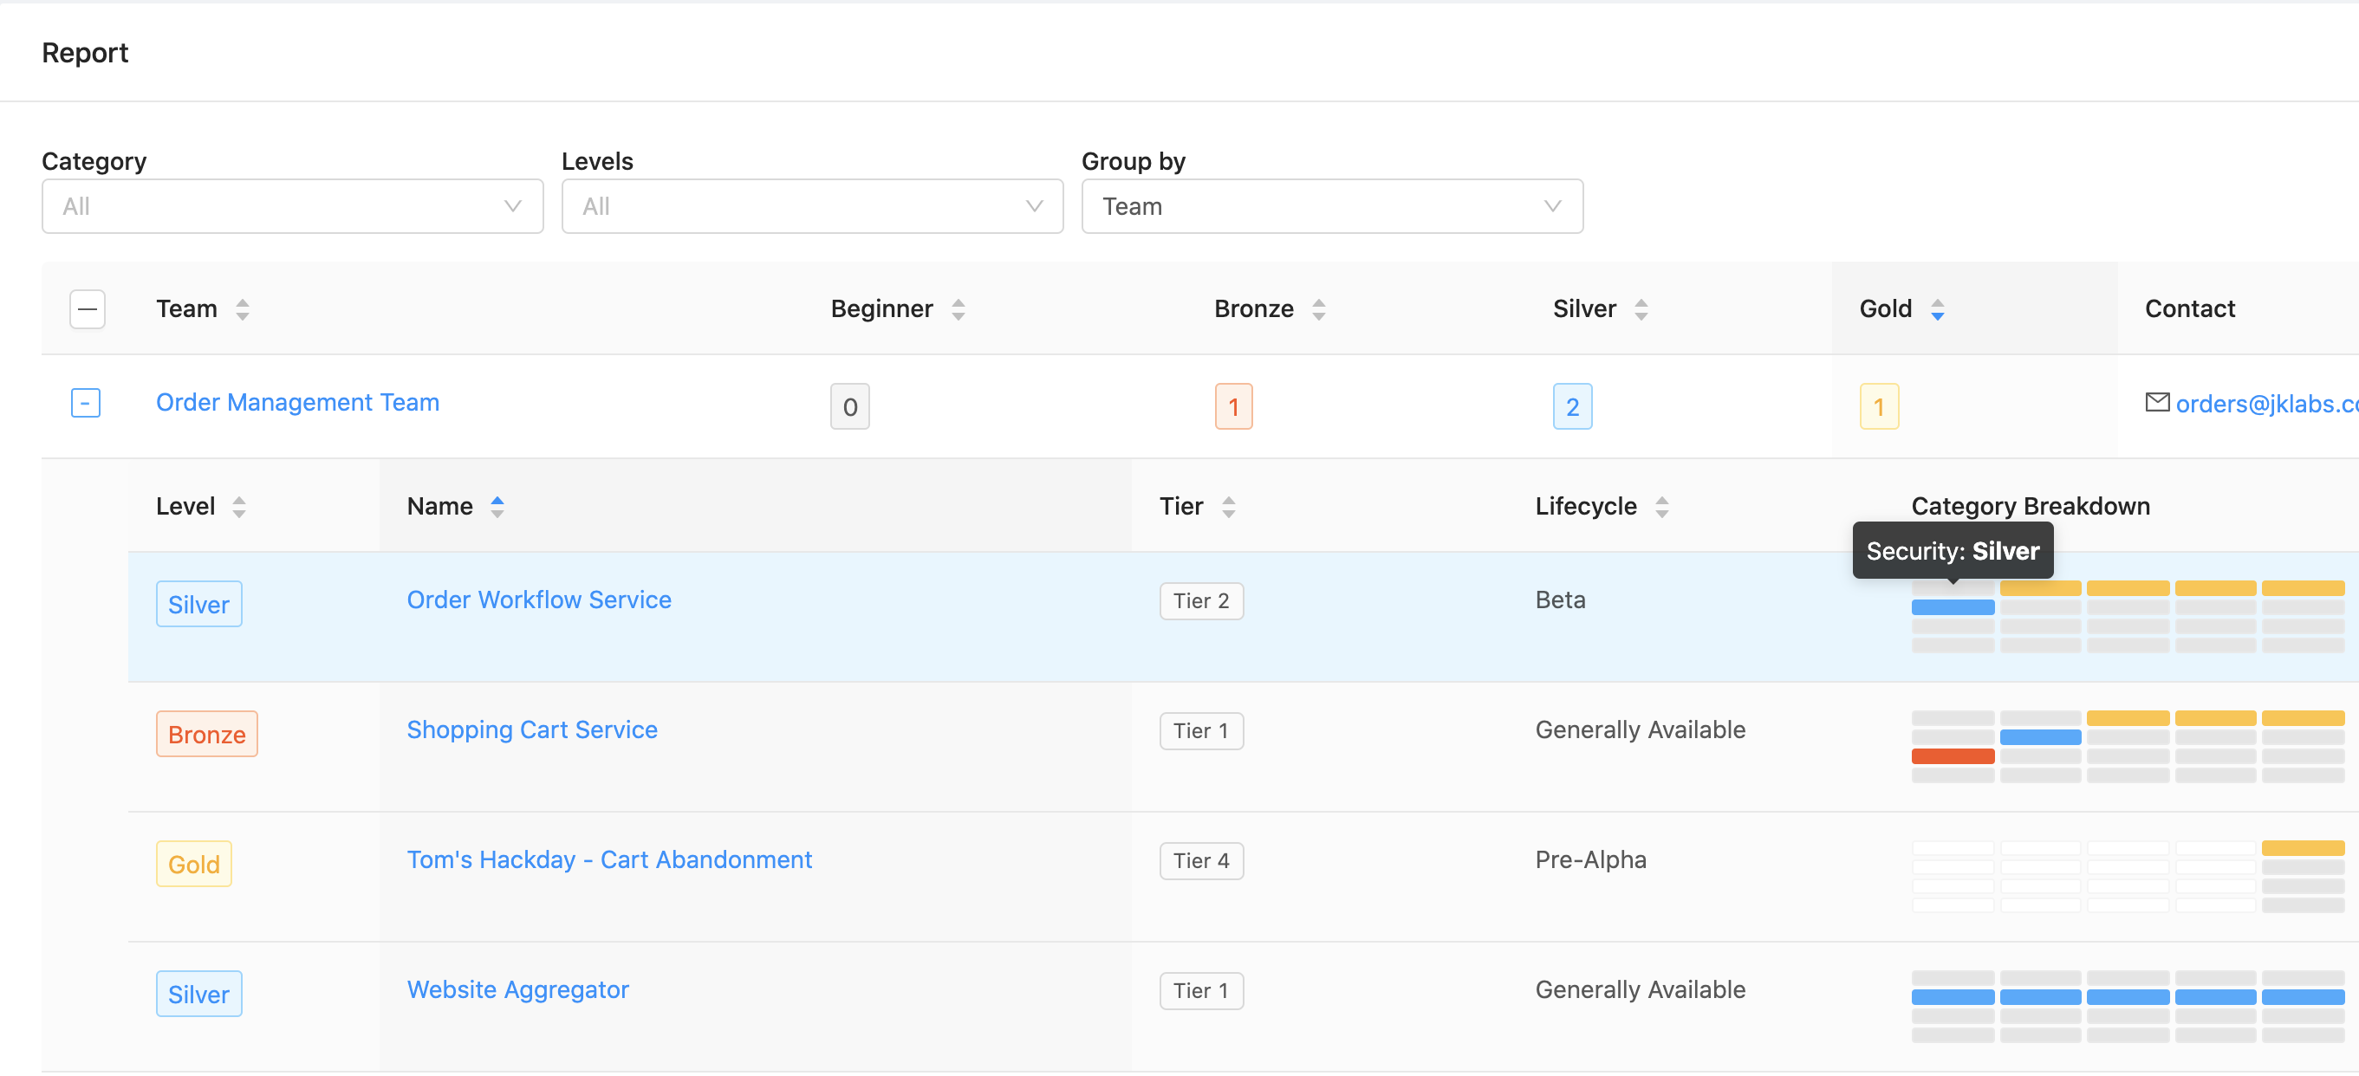Image resolution: width=2359 pixels, height=1076 pixels.
Task: Open the Order Management Team link
Action: [297, 402]
